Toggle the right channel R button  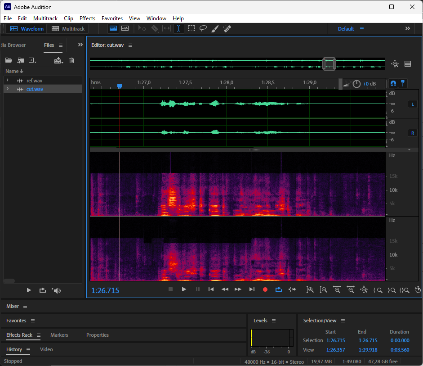[x=412, y=133]
